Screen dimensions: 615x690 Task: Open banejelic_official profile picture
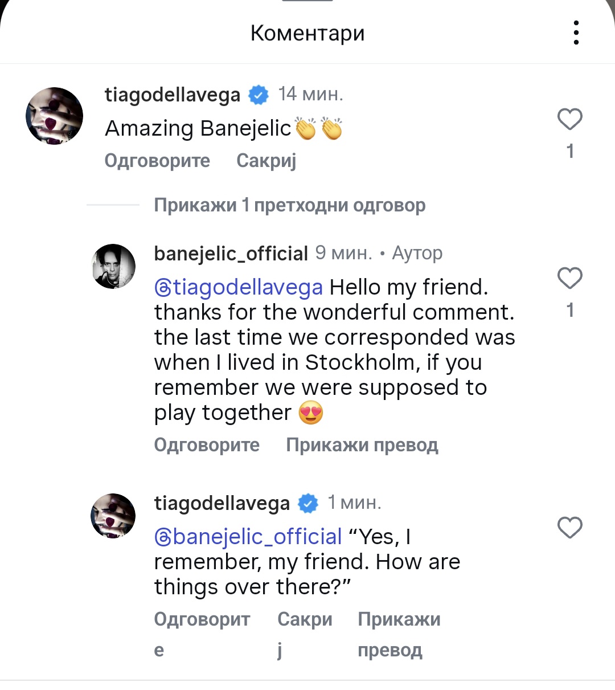114,266
